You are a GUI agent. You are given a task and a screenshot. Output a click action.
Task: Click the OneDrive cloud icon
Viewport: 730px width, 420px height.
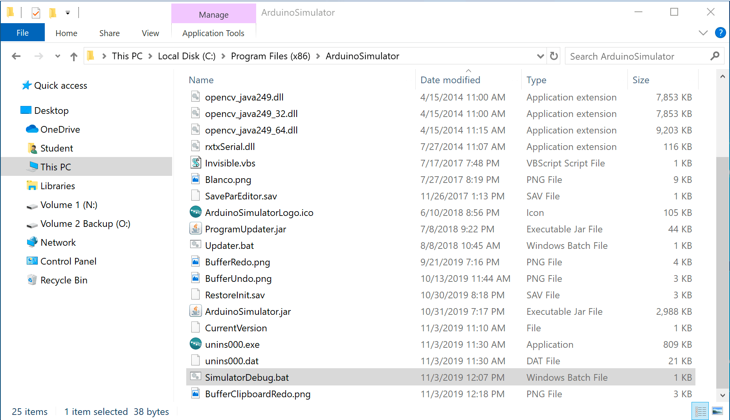(32, 129)
